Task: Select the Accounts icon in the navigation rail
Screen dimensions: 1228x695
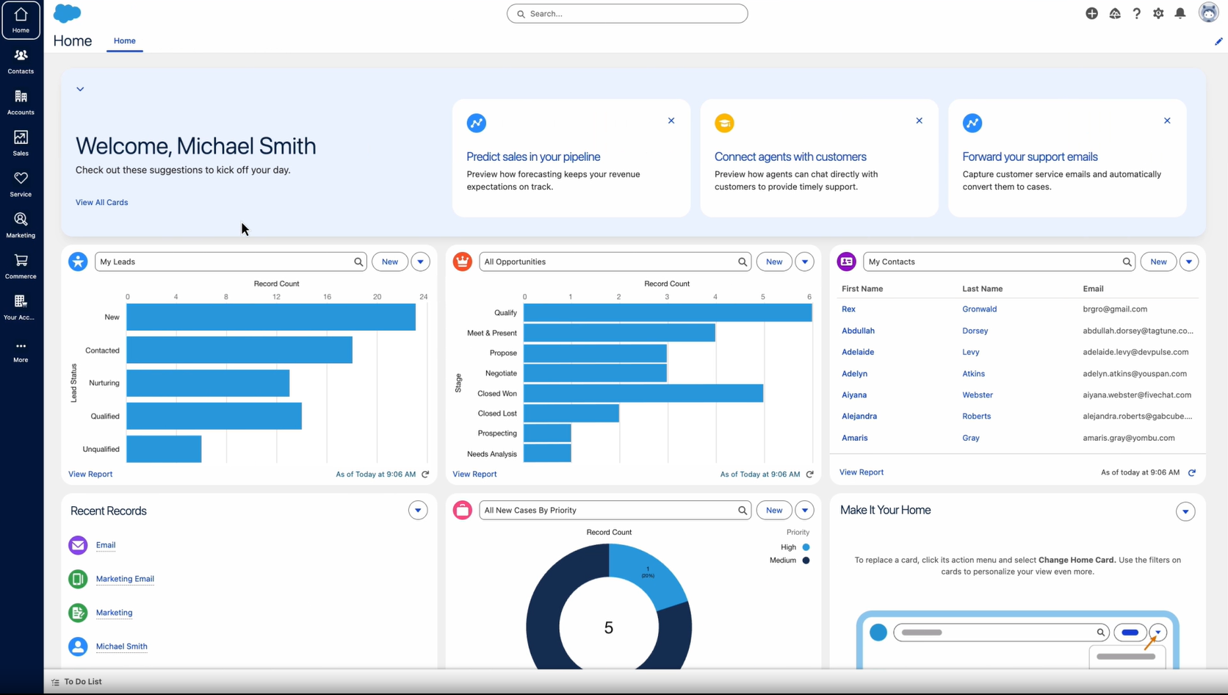Action: tap(21, 101)
